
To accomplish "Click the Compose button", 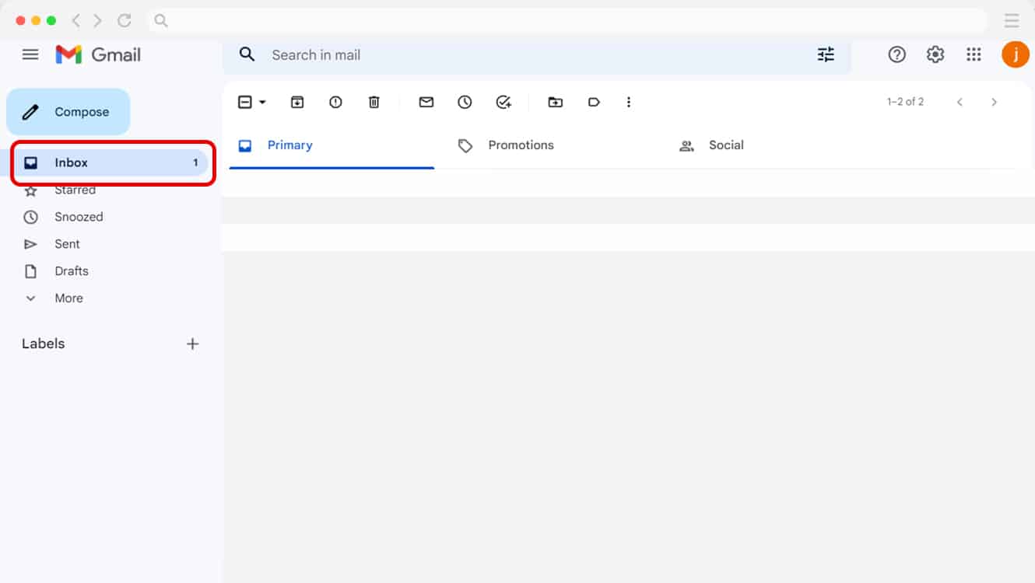I will (68, 111).
